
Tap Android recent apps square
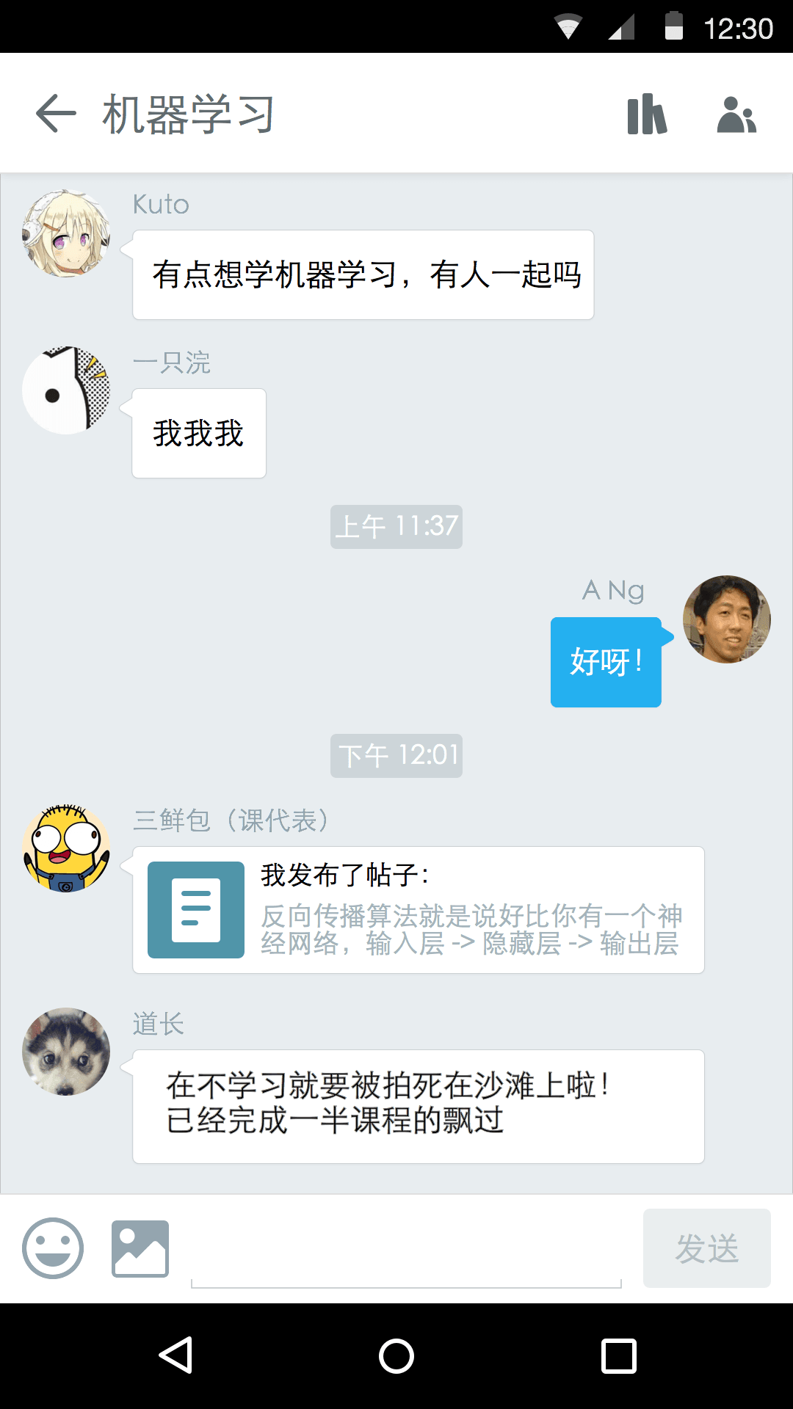(x=619, y=1355)
